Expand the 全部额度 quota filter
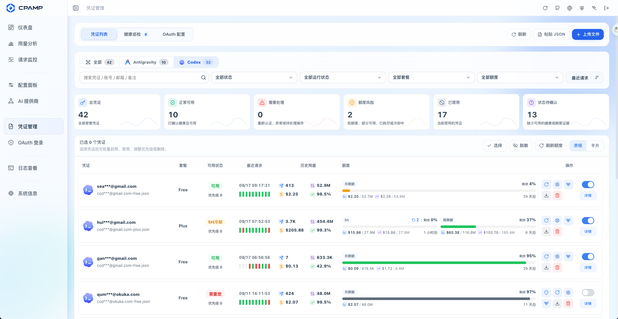The width and height of the screenshot is (618, 319). point(520,77)
